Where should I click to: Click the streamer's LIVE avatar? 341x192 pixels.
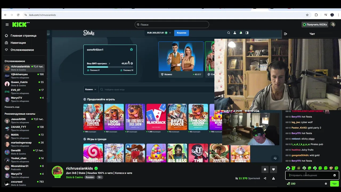click(x=57, y=172)
